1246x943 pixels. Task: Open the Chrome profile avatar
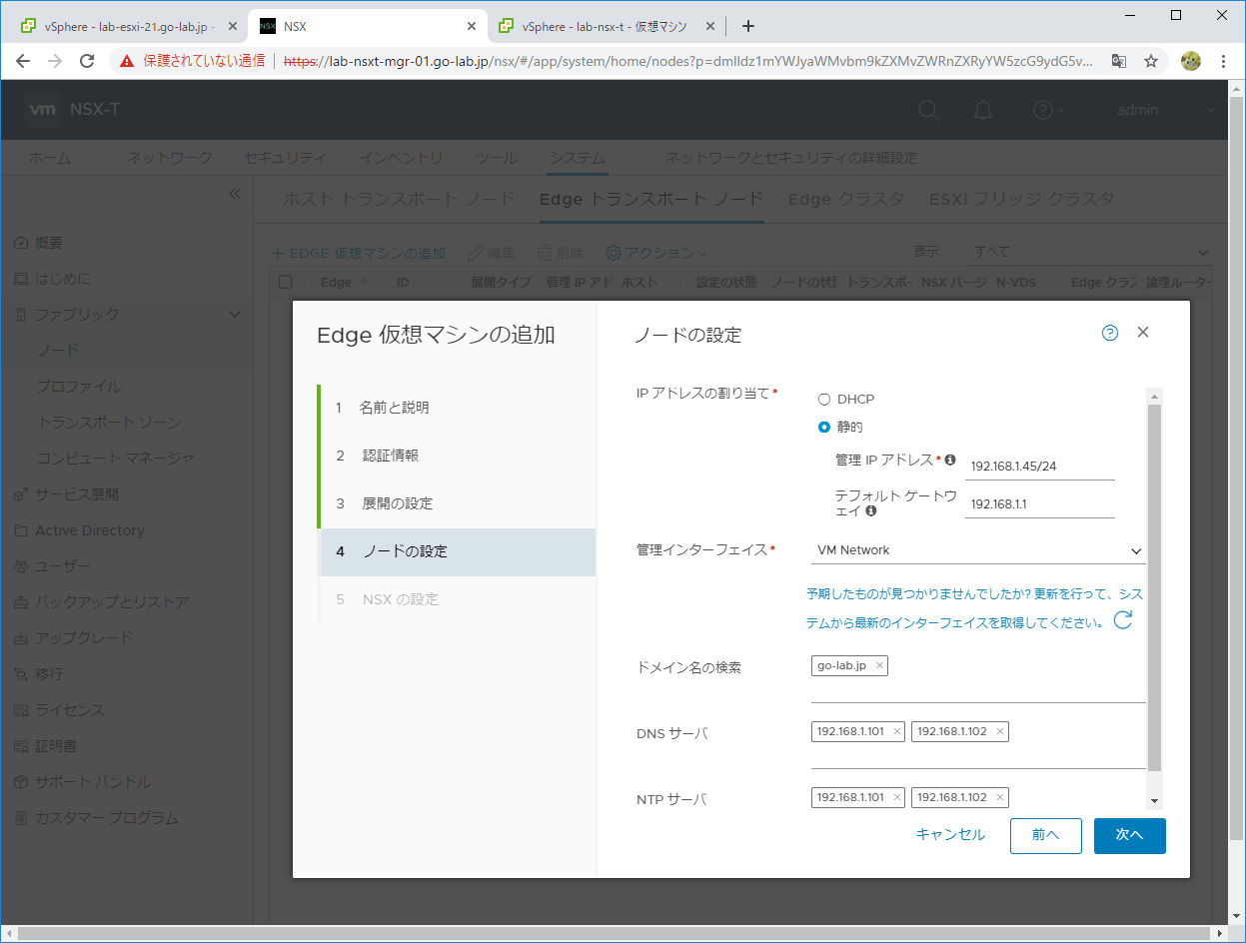1190,61
